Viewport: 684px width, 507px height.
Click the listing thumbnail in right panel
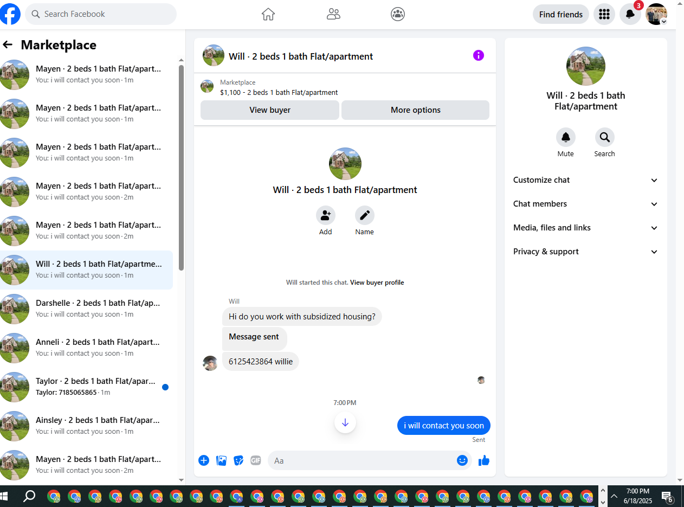point(586,66)
